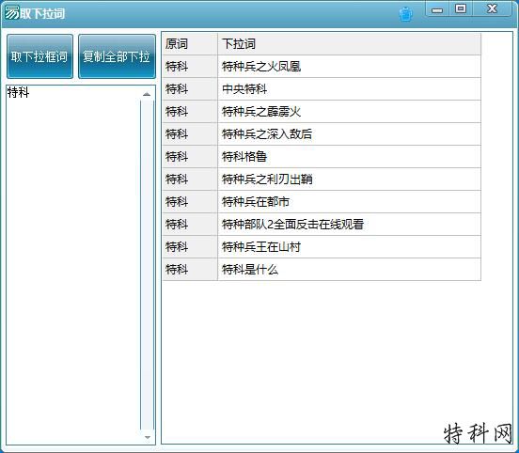
Task: Select the row 特种兵之霹雳火
Action: pos(322,112)
